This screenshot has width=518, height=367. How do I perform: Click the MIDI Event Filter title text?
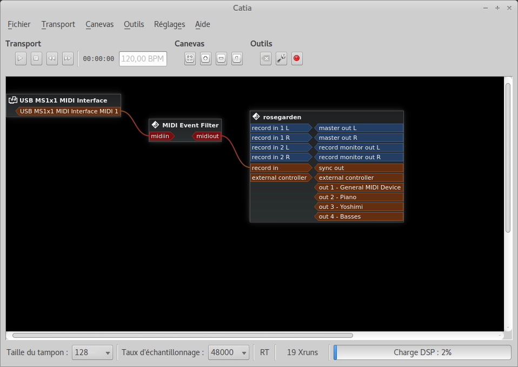point(190,125)
